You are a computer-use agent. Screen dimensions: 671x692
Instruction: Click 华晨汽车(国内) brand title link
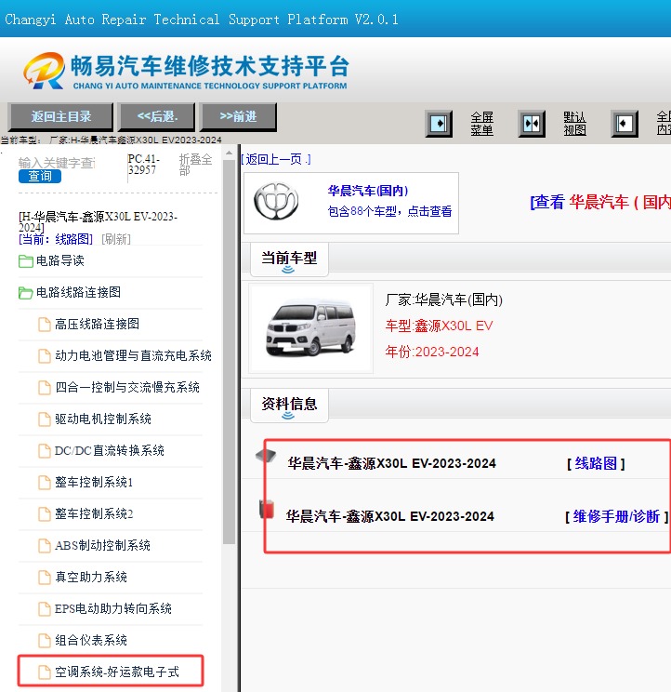[x=368, y=191]
